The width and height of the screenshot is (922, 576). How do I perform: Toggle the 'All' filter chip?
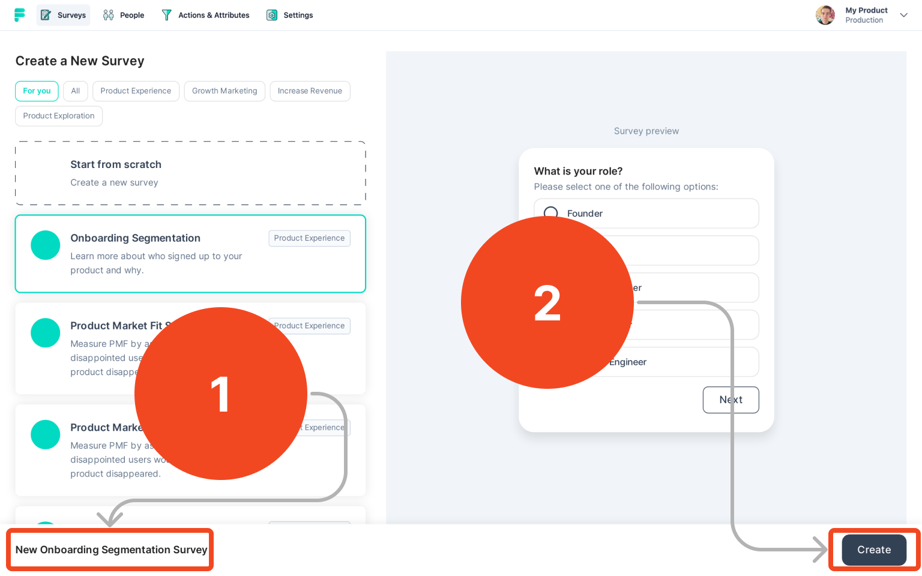click(75, 91)
